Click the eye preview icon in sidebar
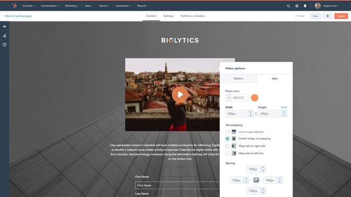This screenshot has width=351, height=197. click(x=5, y=26)
